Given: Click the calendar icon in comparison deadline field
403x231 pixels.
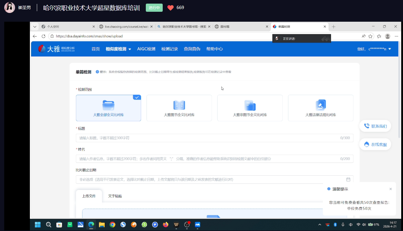Looking at the screenshot, I should (x=348, y=179).
